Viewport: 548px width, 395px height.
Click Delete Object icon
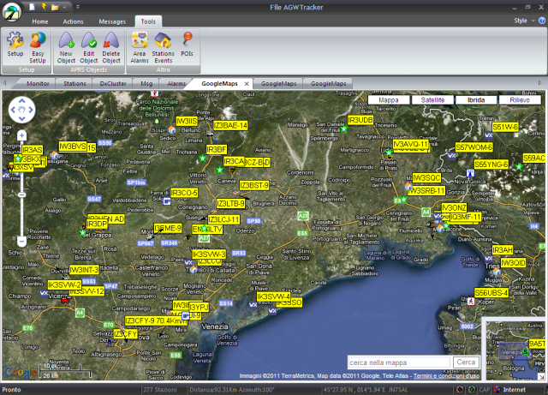pos(111,47)
